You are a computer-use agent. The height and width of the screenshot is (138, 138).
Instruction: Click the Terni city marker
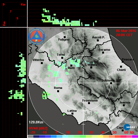[62, 58]
